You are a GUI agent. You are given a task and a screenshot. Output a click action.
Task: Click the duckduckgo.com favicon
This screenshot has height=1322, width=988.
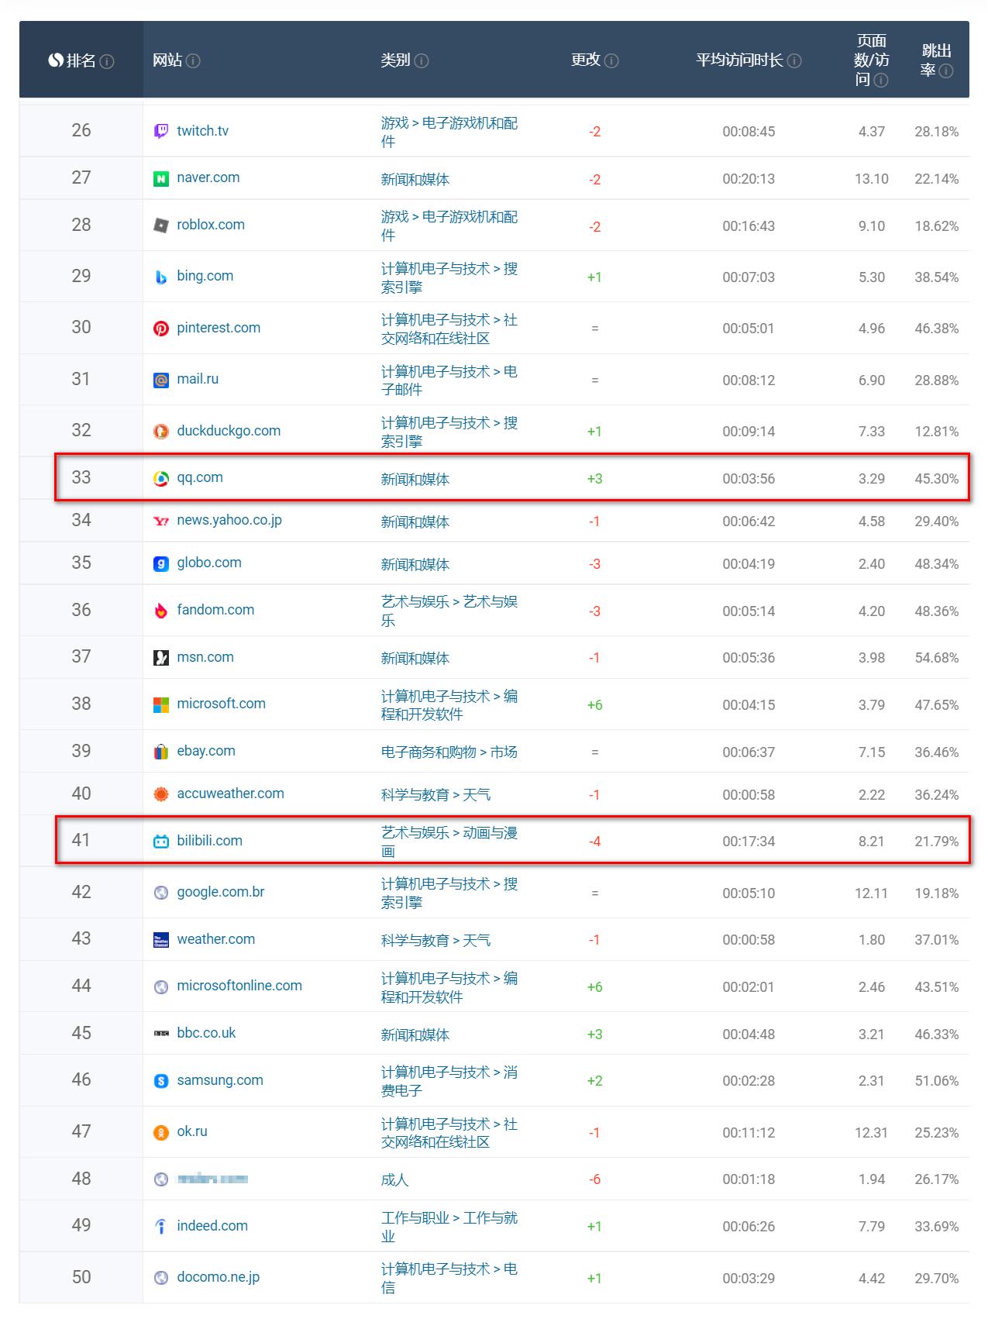tap(161, 432)
